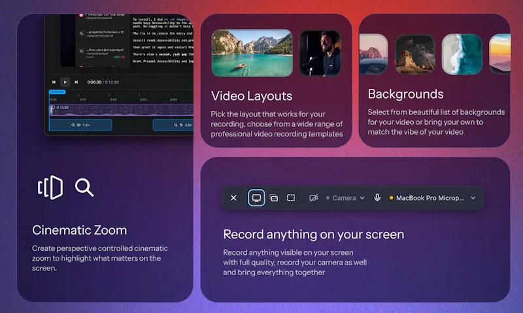Select the 2.0x zoom segment

point(173,125)
